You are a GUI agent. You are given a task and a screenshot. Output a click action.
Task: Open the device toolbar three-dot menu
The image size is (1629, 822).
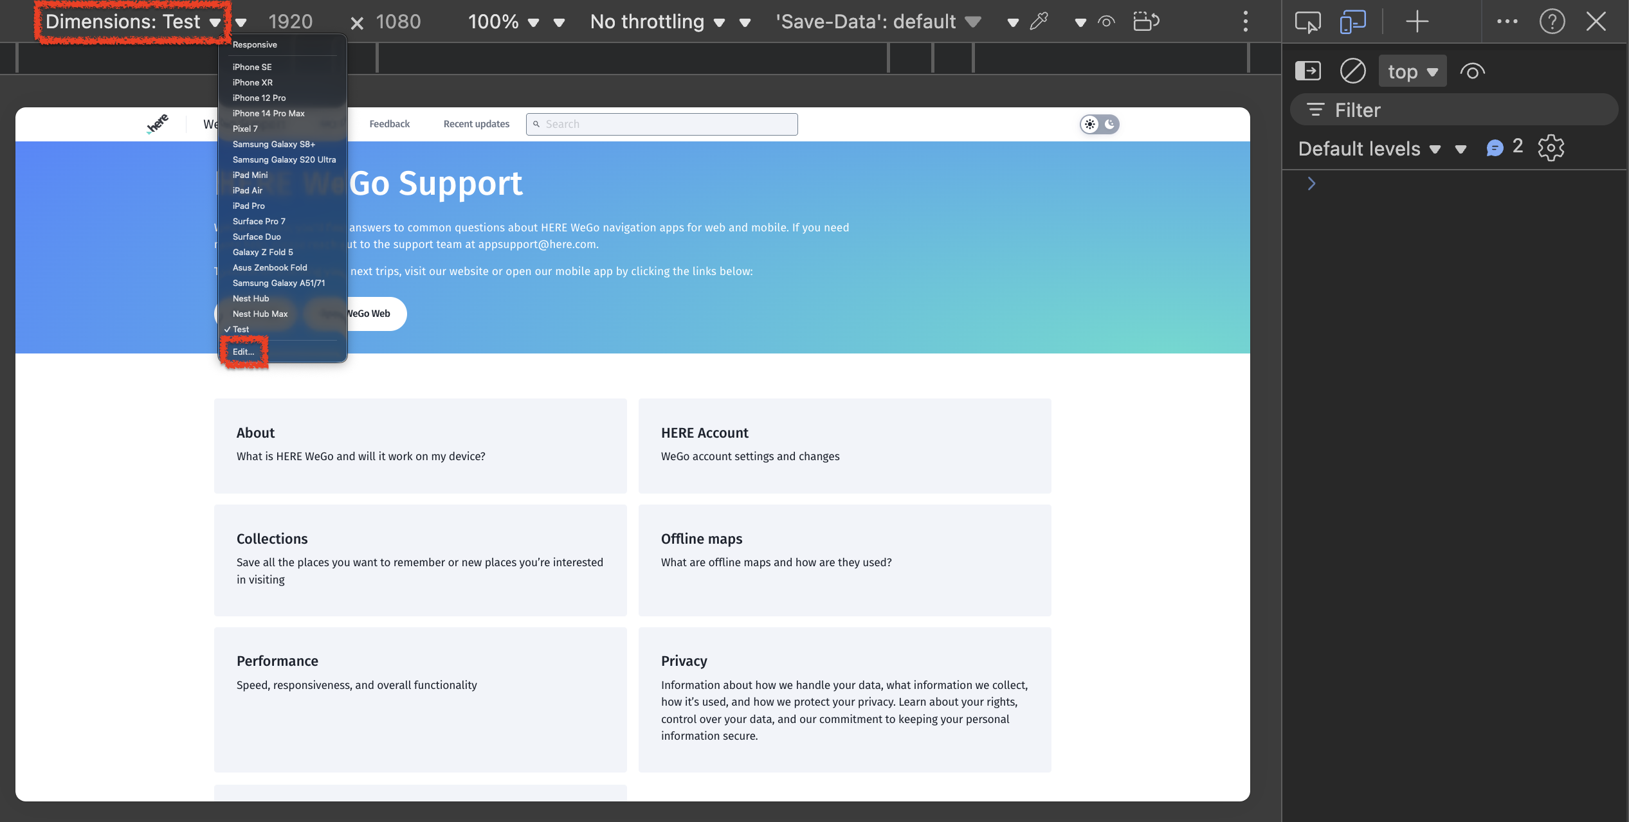[1246, 22]
